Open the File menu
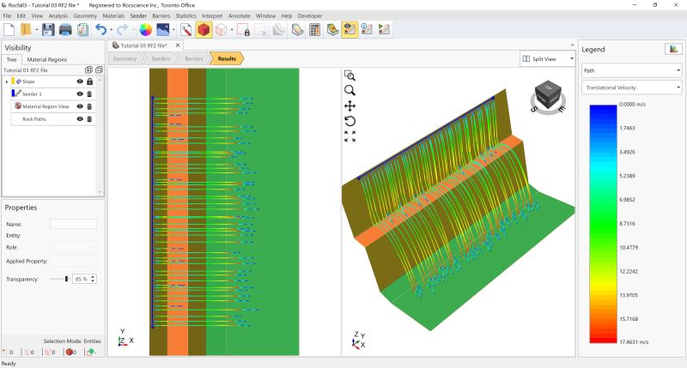 [x=7, y=15]
